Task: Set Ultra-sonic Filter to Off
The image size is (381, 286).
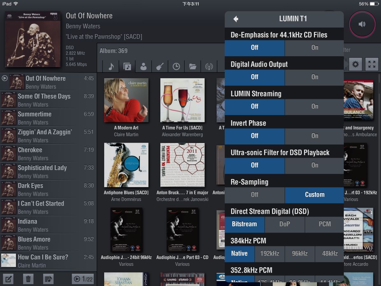Action: click(x=255, y=165)
